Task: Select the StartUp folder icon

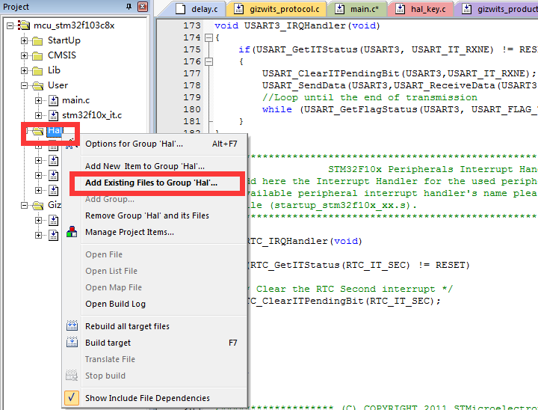Action: coord(37,41)
